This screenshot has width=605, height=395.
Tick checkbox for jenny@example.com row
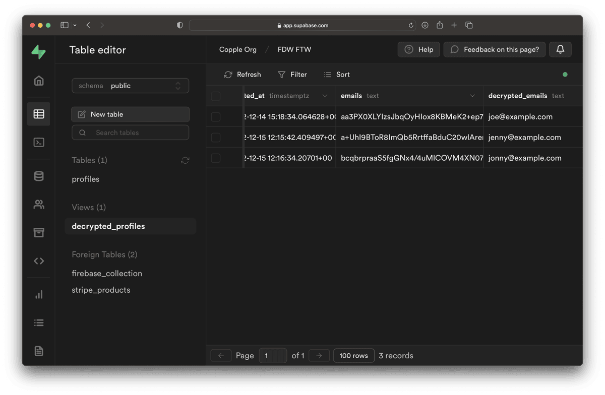tap(216, 138)
